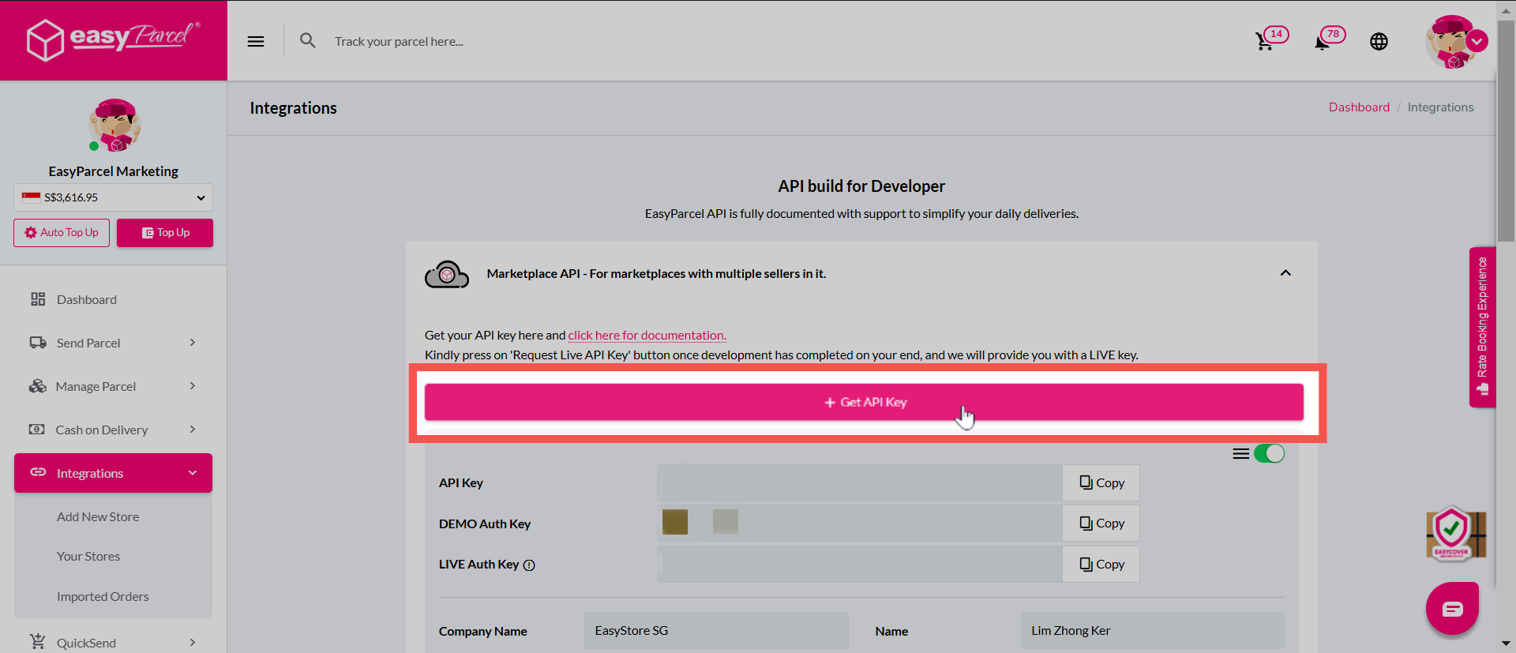
Task: Click the LIVE Auth Key field
Action: coord(860,565)
